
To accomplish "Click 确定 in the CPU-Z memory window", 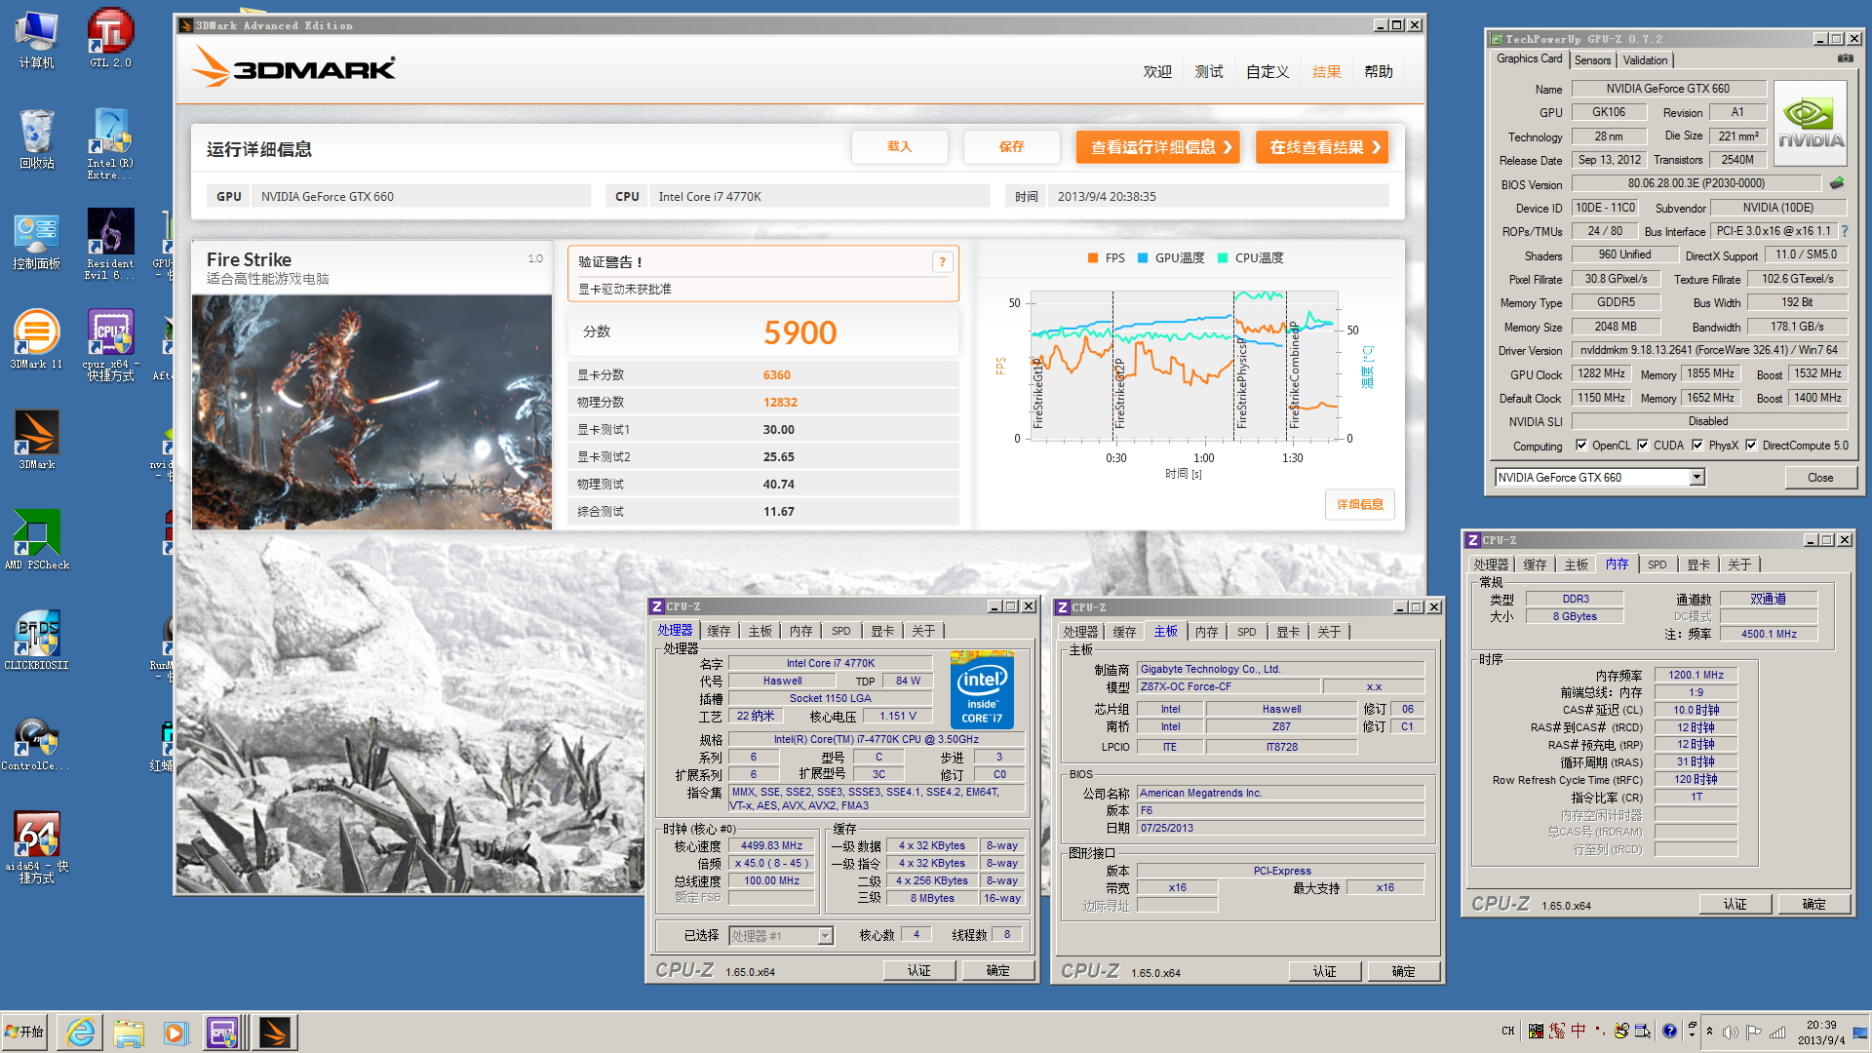I will click(1813, 905).
